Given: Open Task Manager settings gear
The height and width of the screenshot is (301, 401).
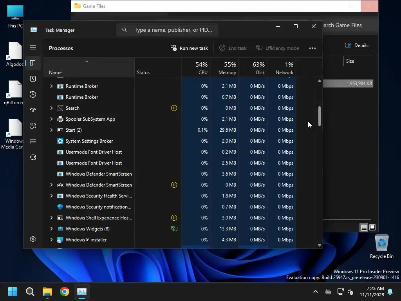Looking at the screenshot, I should point(33,239).
